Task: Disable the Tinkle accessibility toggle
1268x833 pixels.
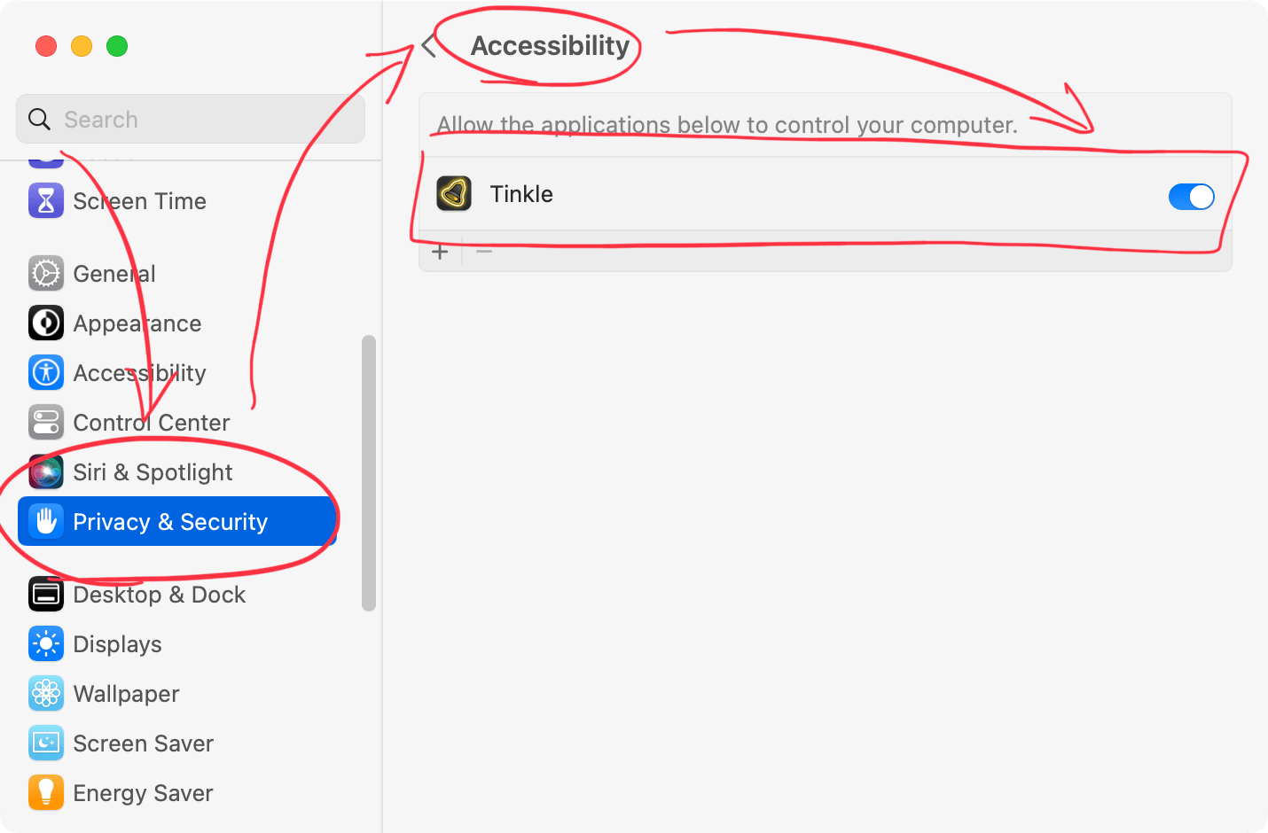Action: 1191,197
